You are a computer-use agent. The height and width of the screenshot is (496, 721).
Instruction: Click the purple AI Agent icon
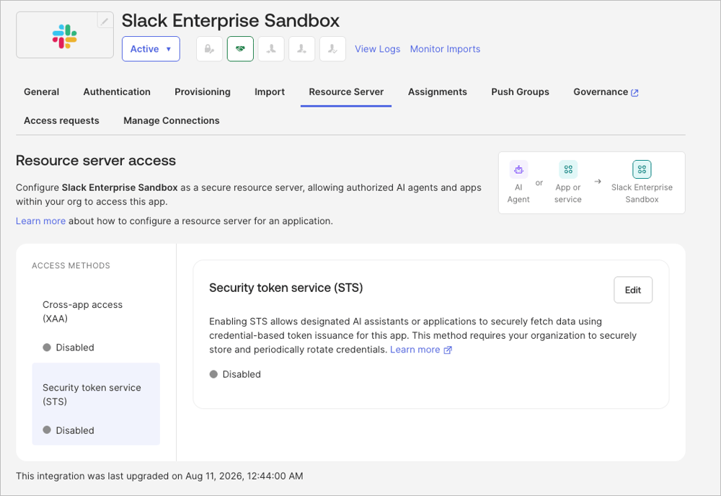click(x=518, y=169)
